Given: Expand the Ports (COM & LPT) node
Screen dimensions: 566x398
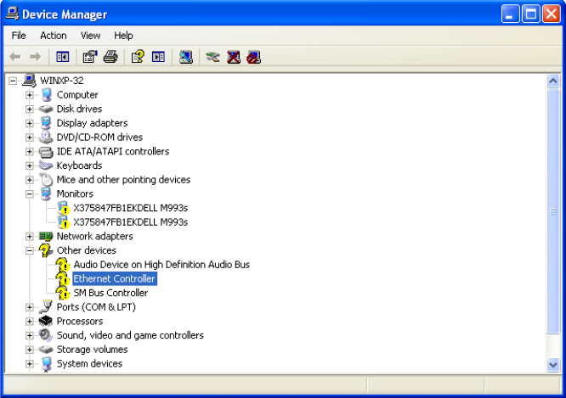Looking at the screenshot, I should point(30,307).
